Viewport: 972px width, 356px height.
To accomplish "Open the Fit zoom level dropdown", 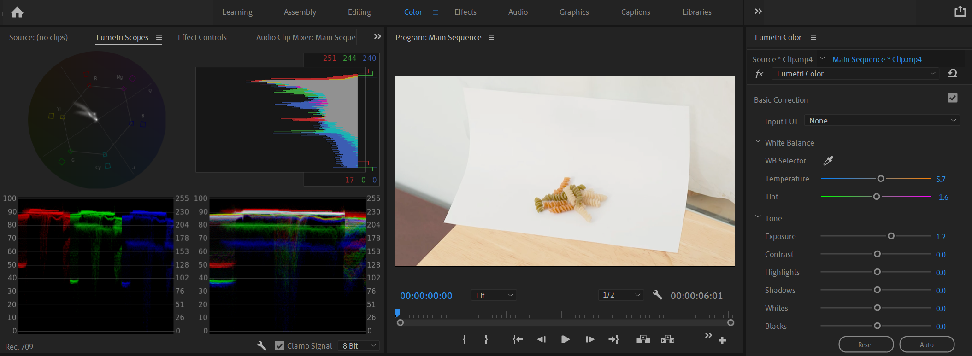I will pyautogui.click(x=494, y=295).
